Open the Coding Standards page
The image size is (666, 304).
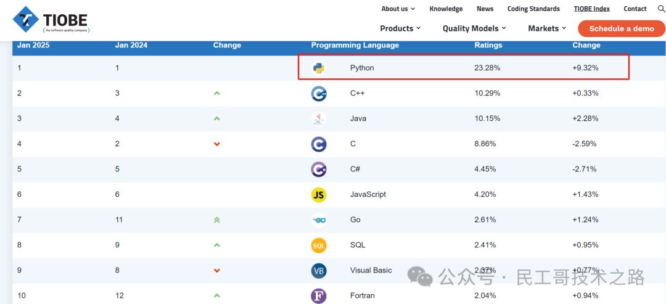coord(533,9)
